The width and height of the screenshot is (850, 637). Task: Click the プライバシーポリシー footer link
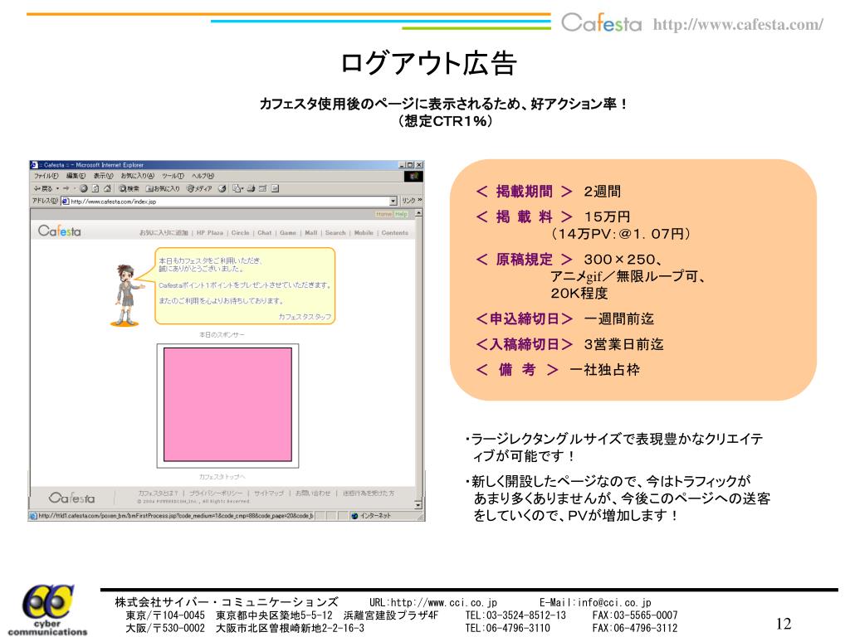coord(216,494)
